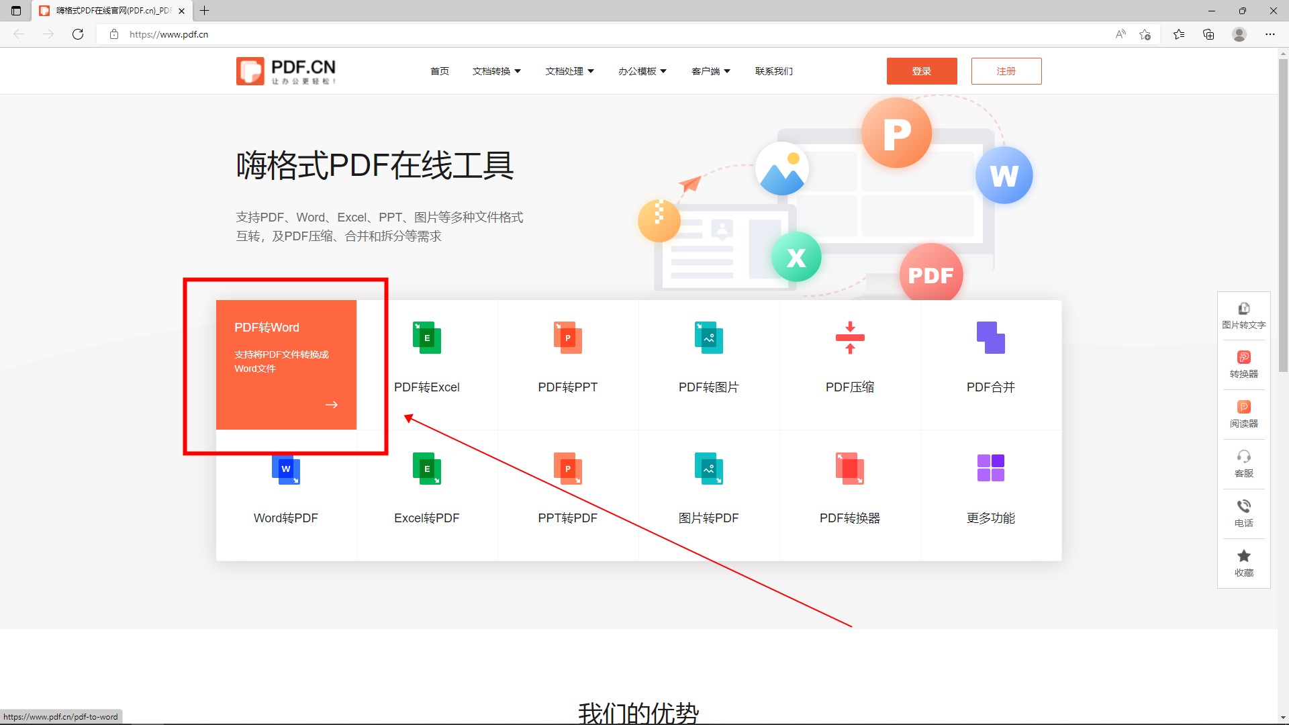The height and width of the screenshot is (725, 1289).
Task: Open browser Collections
Action: coord(1208,34)
